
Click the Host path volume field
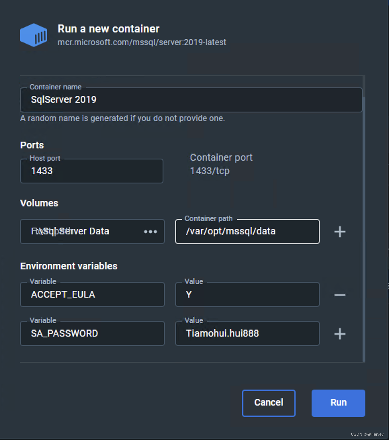click(x=92, y=231)
